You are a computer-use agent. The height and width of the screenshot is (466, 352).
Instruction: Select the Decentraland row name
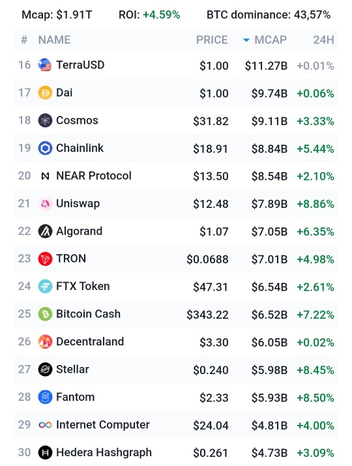point(90,342)
